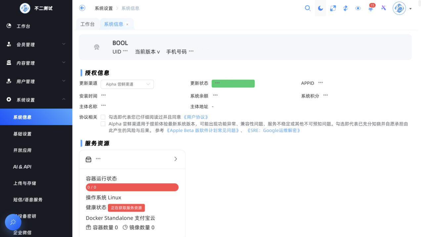Click the 正在获取服务资源 status tag
Screen dimensions: 421x237
click(126, 208)
